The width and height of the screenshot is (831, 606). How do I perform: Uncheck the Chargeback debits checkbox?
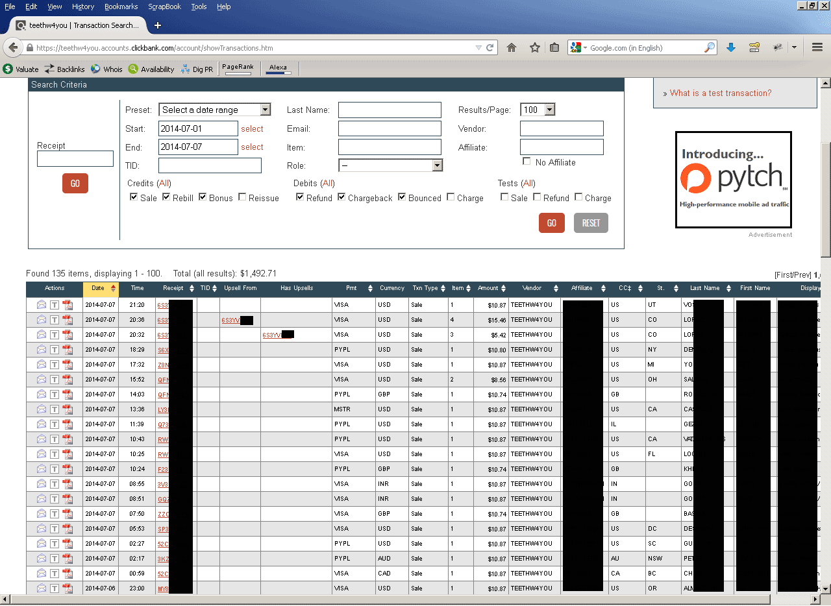coord(342,197)
